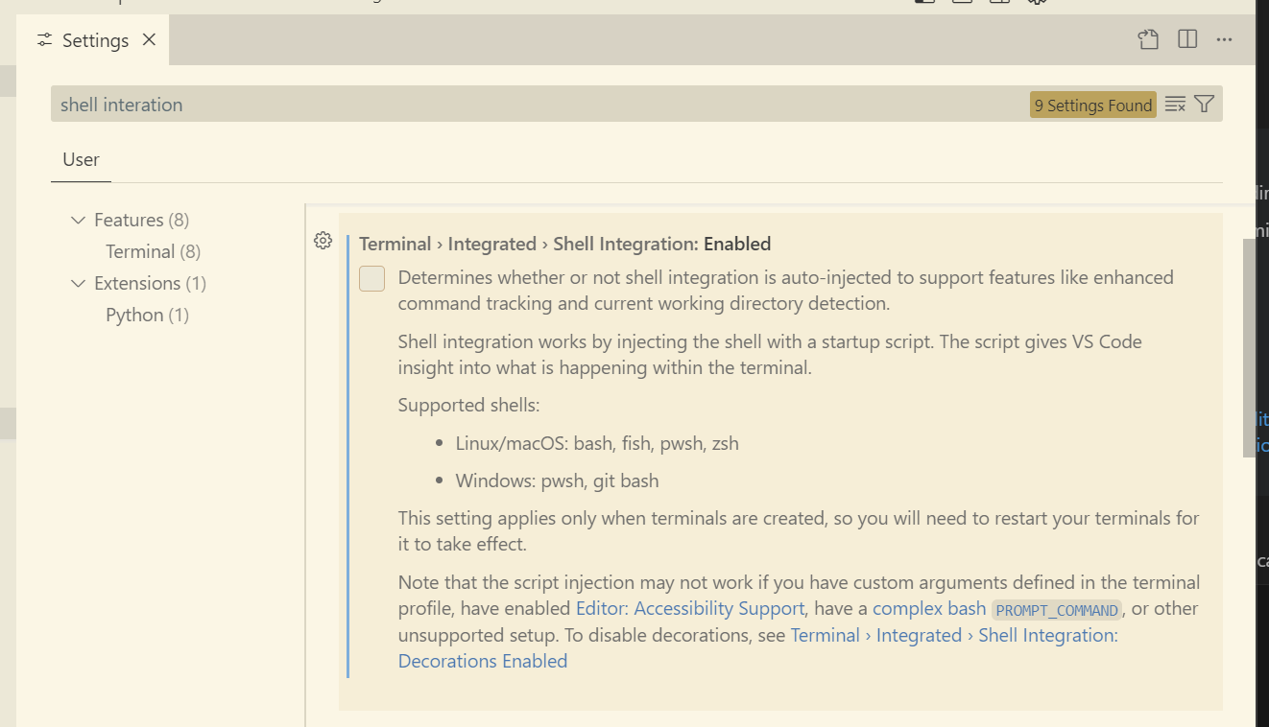Open the settings filter funnel
Viewport: 1269px width, 727px height.
click(x=1205, y=105)
